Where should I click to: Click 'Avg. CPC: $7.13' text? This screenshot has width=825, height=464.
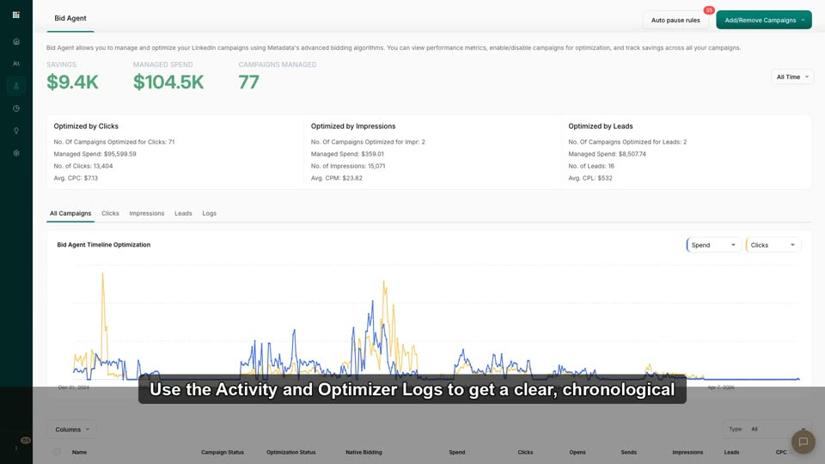pos(76,179)
